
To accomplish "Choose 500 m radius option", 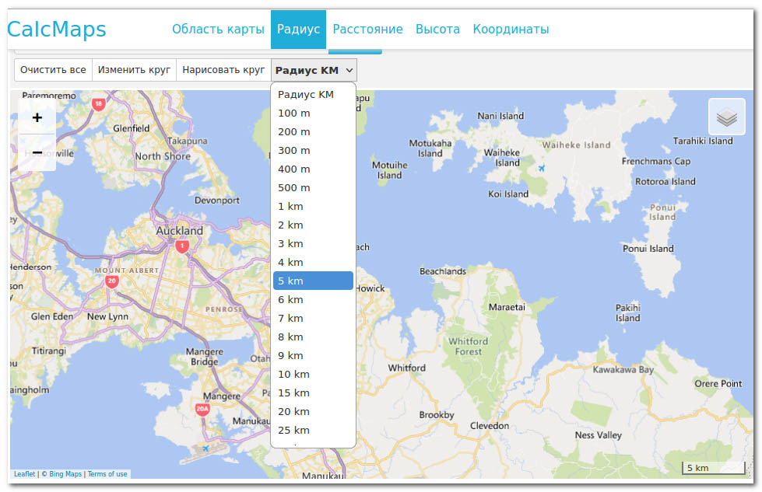I will coord(313,188).
